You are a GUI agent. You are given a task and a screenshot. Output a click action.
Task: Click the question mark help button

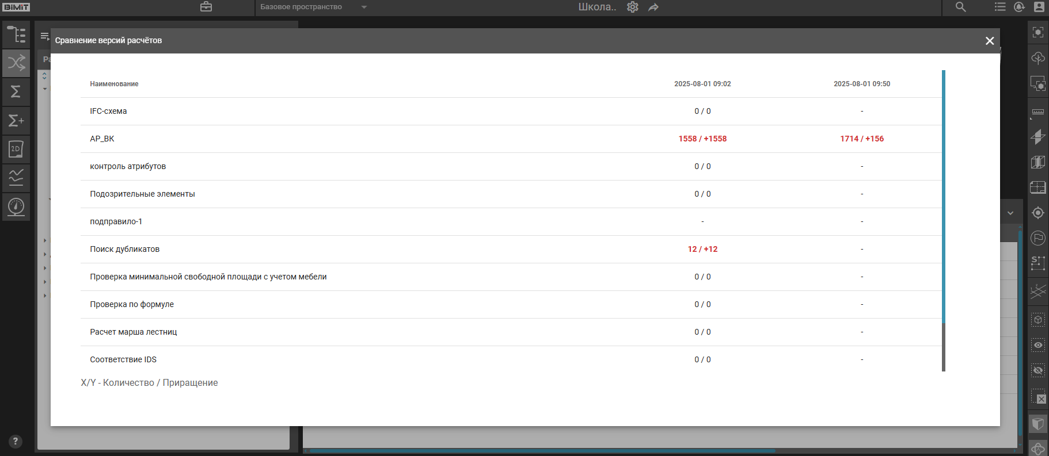pos(16,442)
